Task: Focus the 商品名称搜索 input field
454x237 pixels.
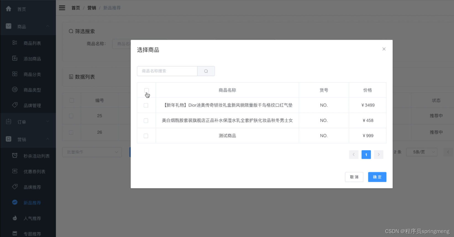Action: [167, 71]
